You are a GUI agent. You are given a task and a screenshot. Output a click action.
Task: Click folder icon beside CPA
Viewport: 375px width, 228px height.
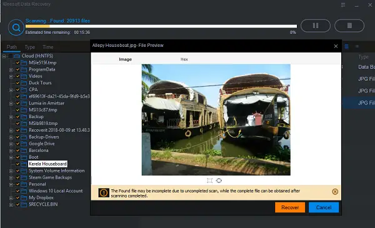click(x=24, y=89)
